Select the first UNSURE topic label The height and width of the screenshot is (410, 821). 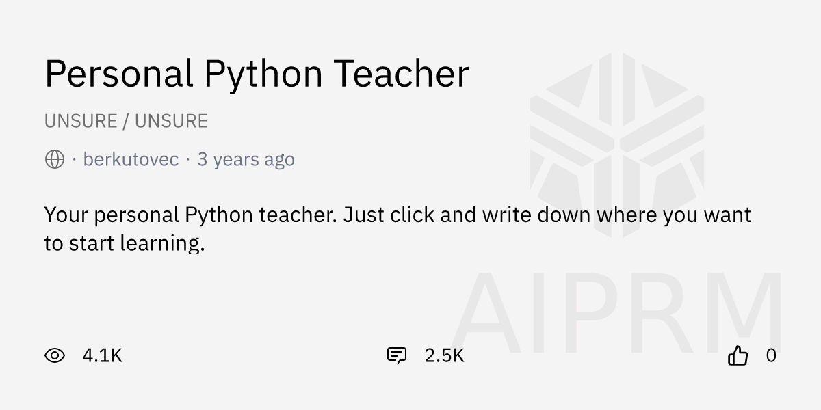point(81,122)
